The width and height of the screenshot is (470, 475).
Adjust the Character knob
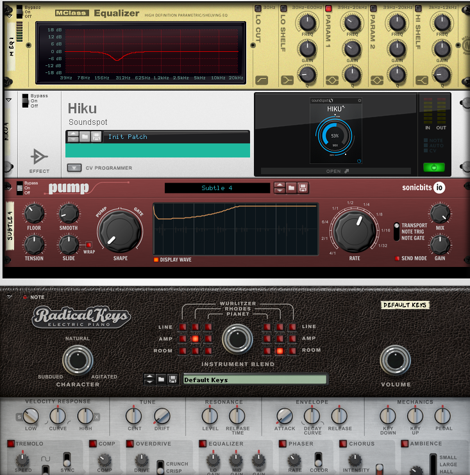[78, 360]
